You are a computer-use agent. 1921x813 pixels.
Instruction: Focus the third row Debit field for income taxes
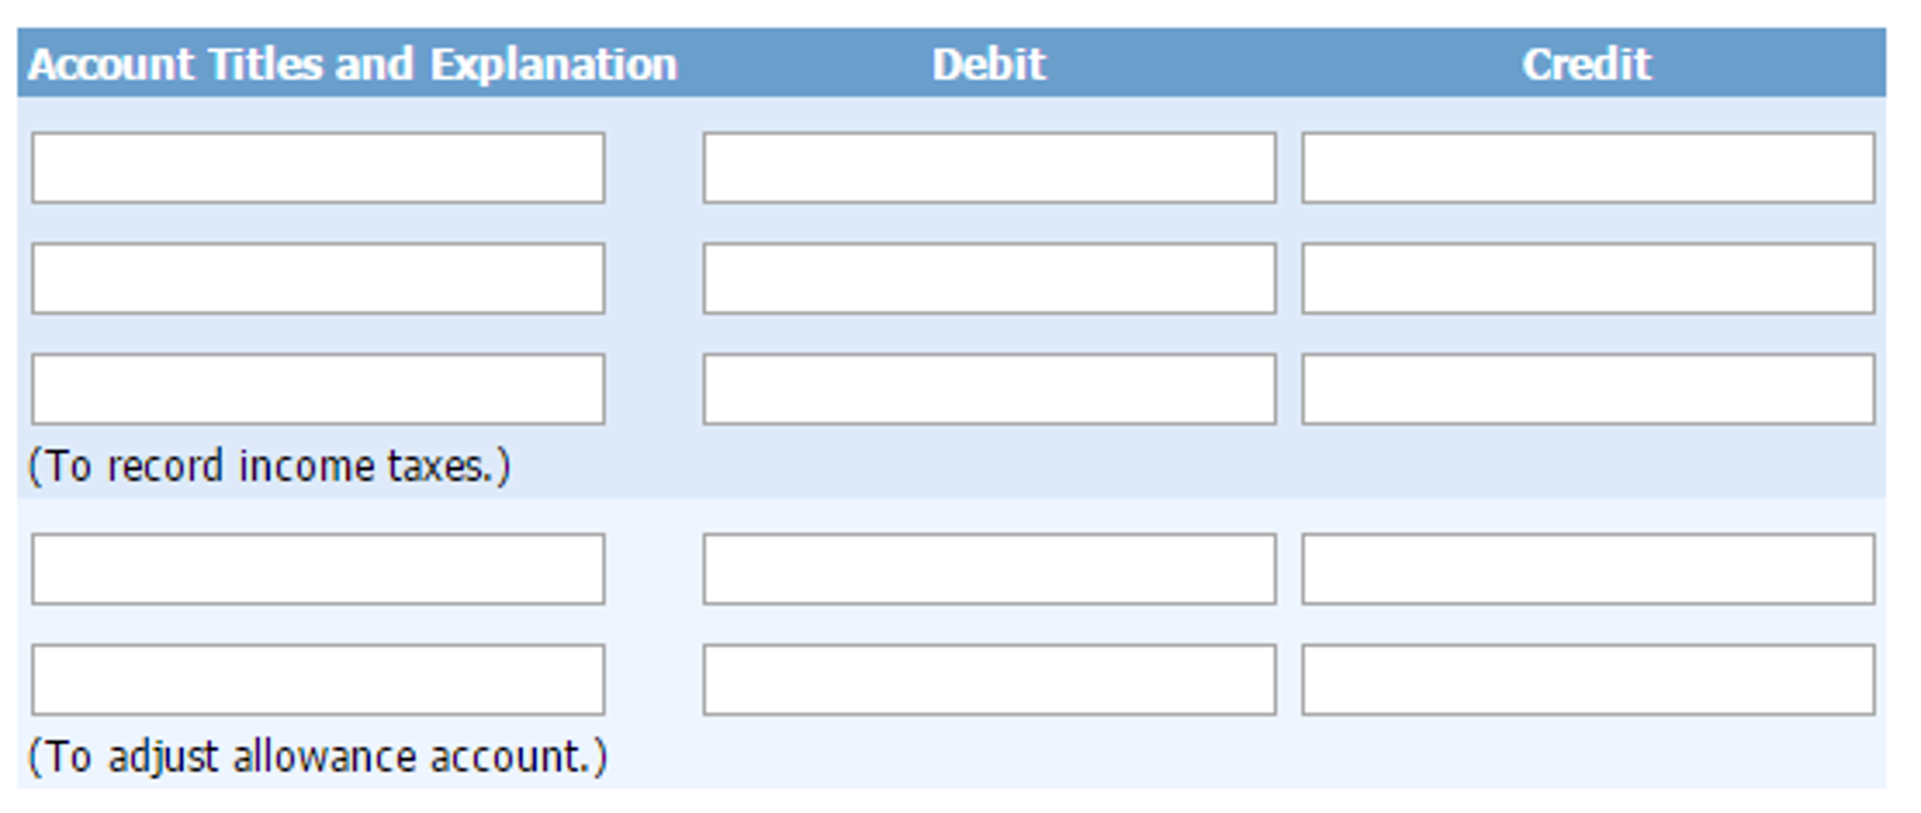pyautogui.click(x=989, y=390)
